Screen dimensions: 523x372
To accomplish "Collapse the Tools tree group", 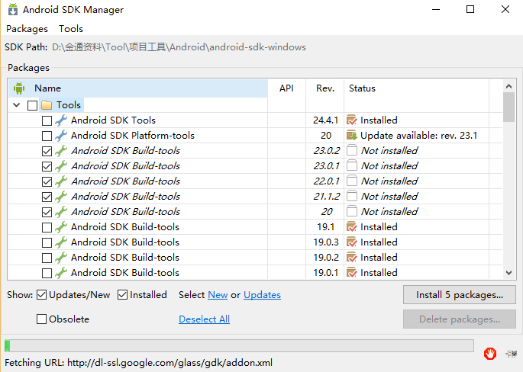I will point(17,105).
